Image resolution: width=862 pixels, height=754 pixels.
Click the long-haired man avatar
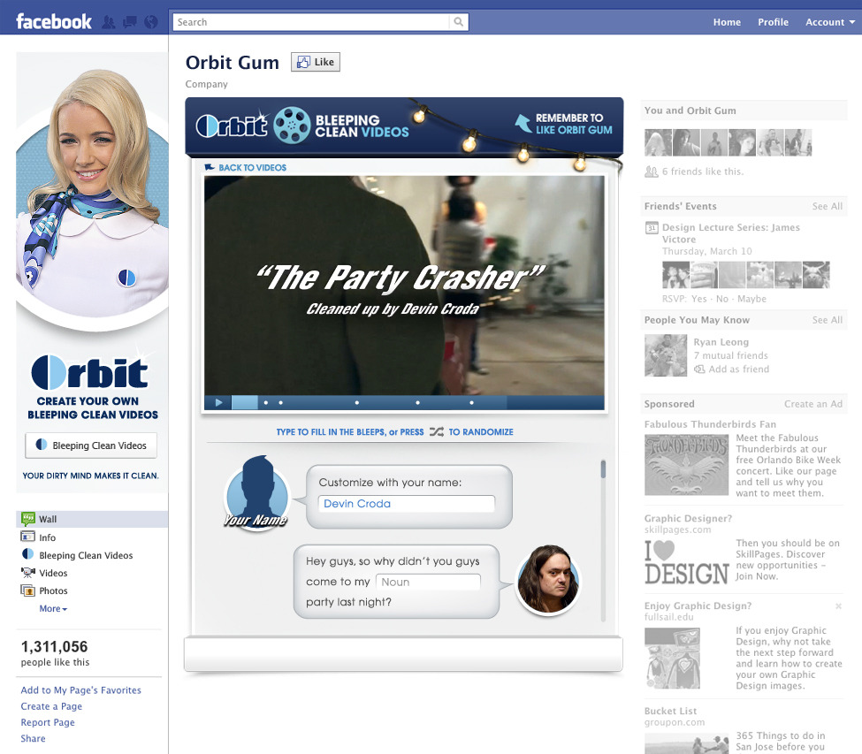(548, 580)
